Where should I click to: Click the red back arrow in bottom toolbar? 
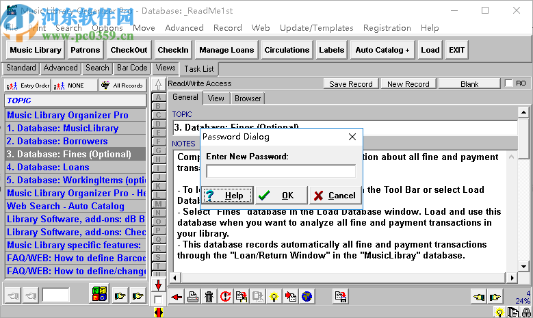point(177,297)
